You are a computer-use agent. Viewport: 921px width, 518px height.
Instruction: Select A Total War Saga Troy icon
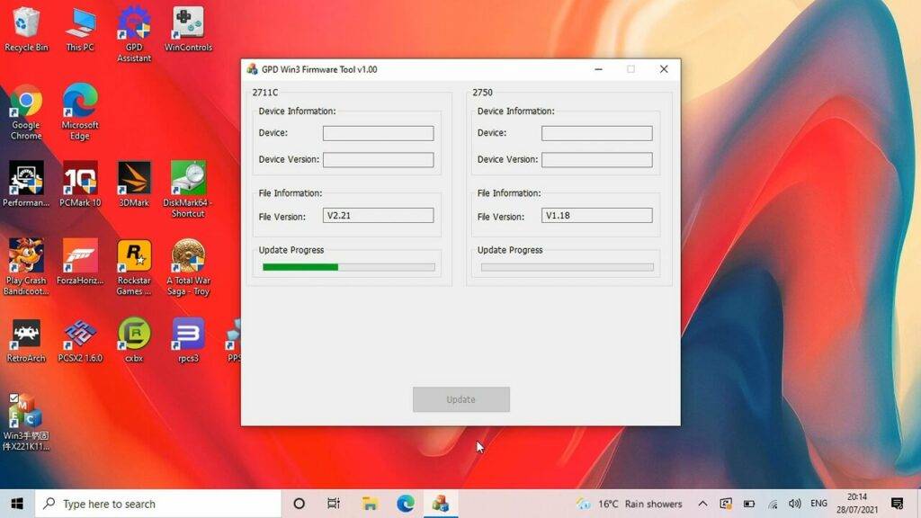click(188, 266)
